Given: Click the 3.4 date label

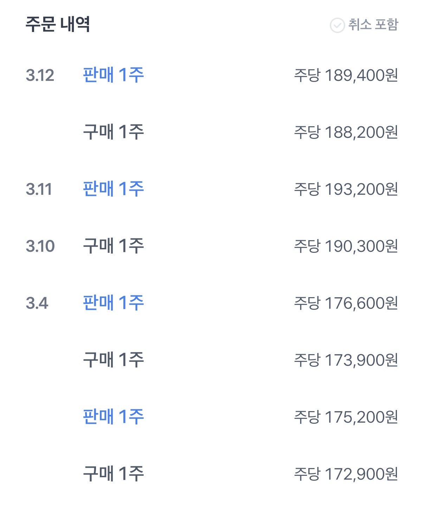Looking at the screenshot, I should pos(37,303).
